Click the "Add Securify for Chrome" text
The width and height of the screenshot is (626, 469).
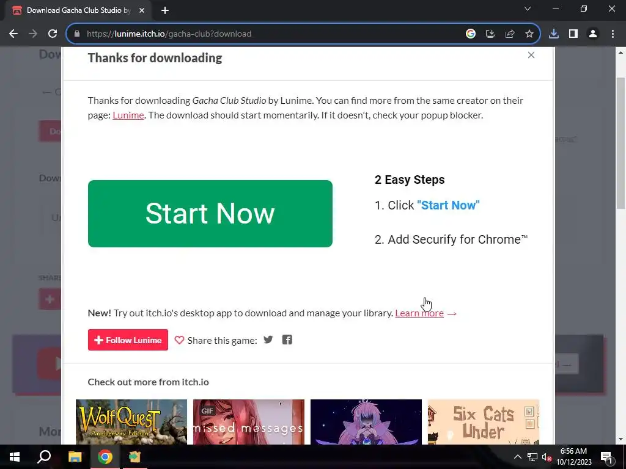[x=457, y=239]
